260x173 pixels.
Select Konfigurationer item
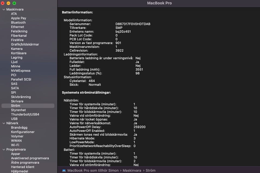[x=23, y=132]
